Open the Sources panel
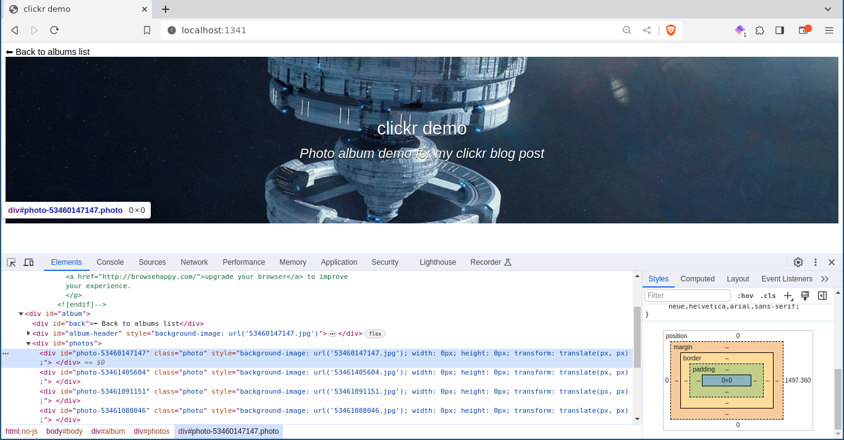The width and height of the screenshot is (844, 440). click(x=152, y=262)
